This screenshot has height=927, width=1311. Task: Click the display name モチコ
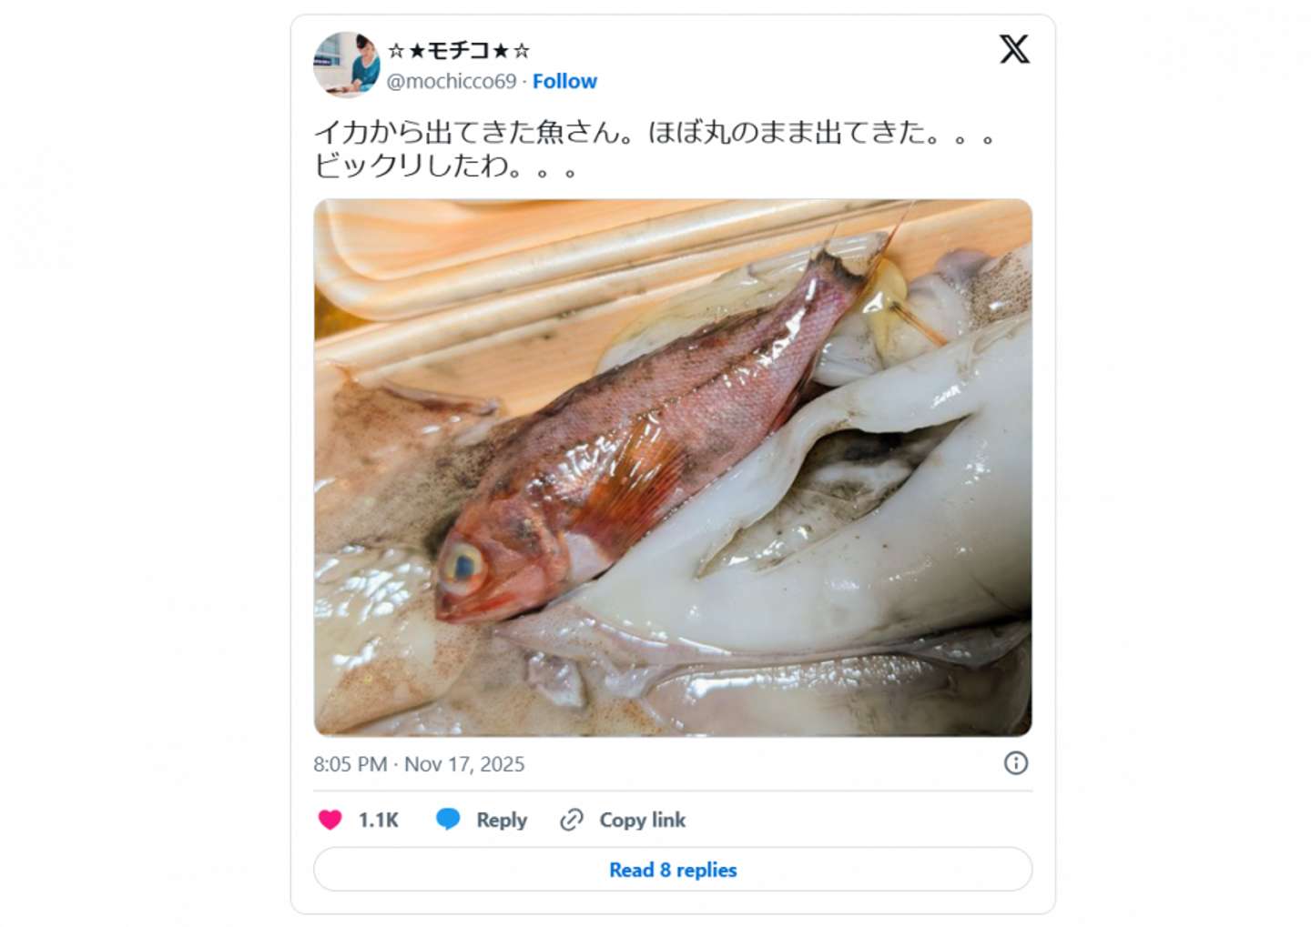point(458,50)
